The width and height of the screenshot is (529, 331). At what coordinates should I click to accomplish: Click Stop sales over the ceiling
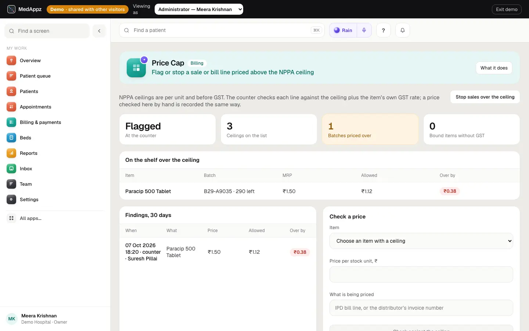pos(485,97)
